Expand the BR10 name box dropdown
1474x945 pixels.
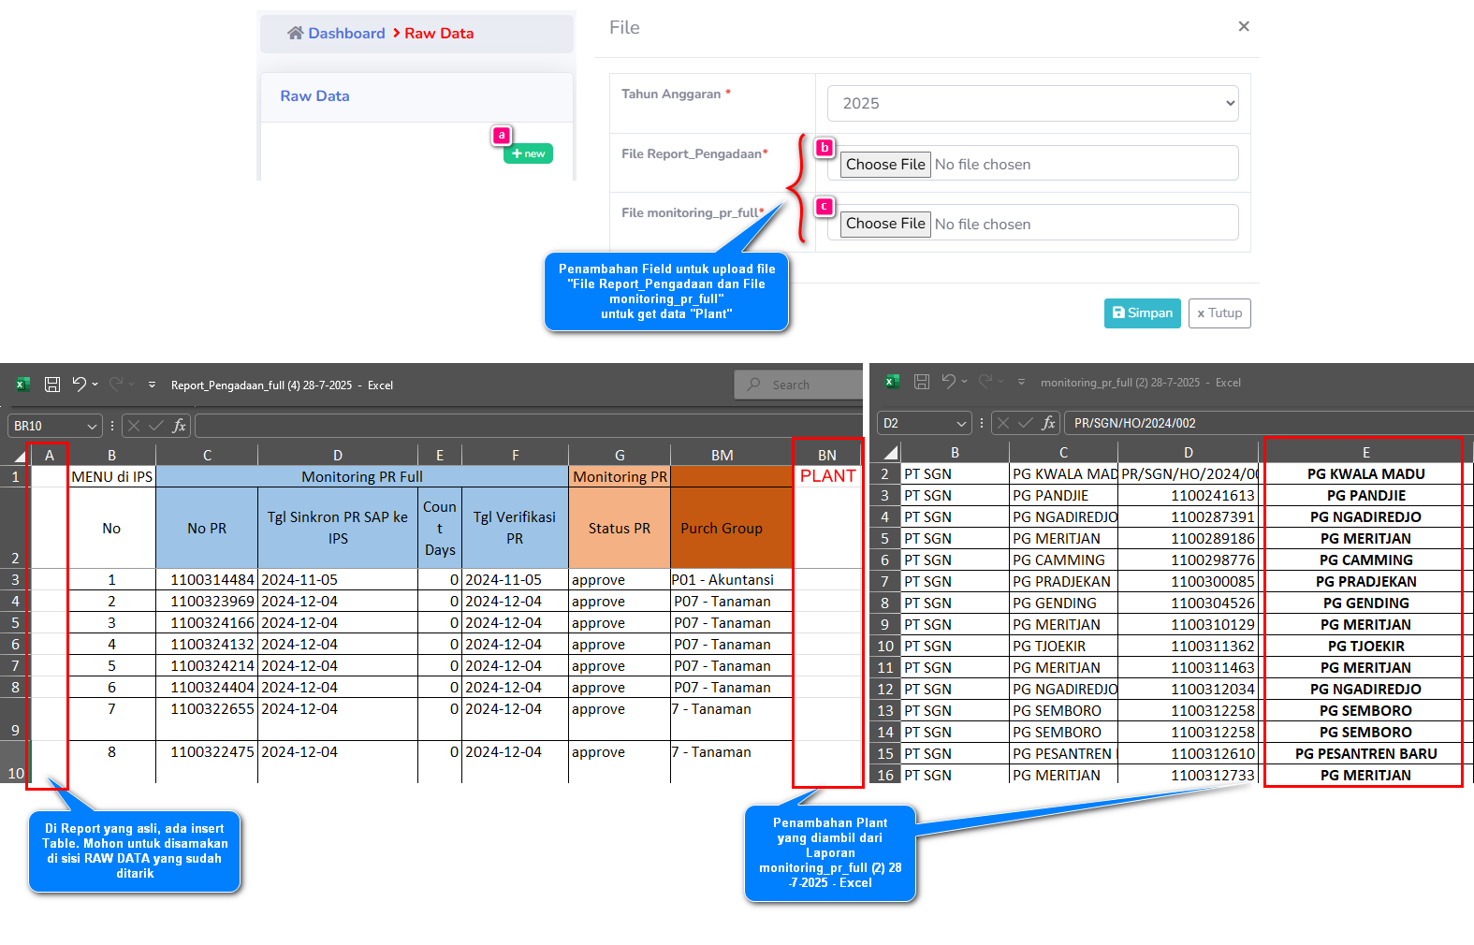(92, 427)
